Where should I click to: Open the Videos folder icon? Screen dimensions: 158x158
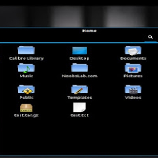click(133, 90)
